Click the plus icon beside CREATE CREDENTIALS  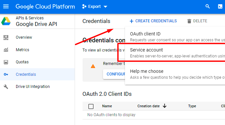132,21
